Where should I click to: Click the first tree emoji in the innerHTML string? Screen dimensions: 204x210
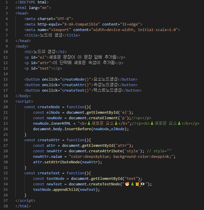(x=89, y=123)
